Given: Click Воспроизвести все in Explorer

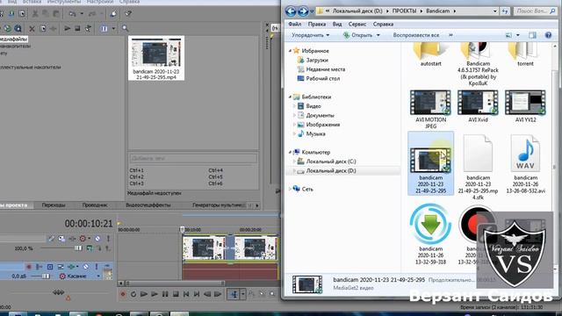Looking at the screenshot, I should click(415, 35).
